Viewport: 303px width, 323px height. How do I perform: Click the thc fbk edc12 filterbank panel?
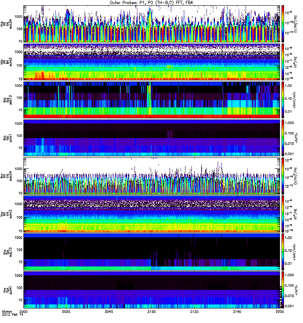coord(151,252)
